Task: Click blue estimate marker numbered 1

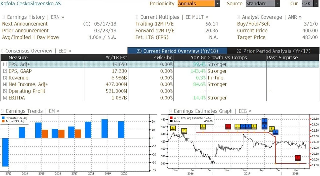Action: tap(264, 126)
